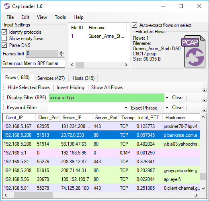Sort by Server_IP column header
The image size is (209, 201).
(76, 118)
